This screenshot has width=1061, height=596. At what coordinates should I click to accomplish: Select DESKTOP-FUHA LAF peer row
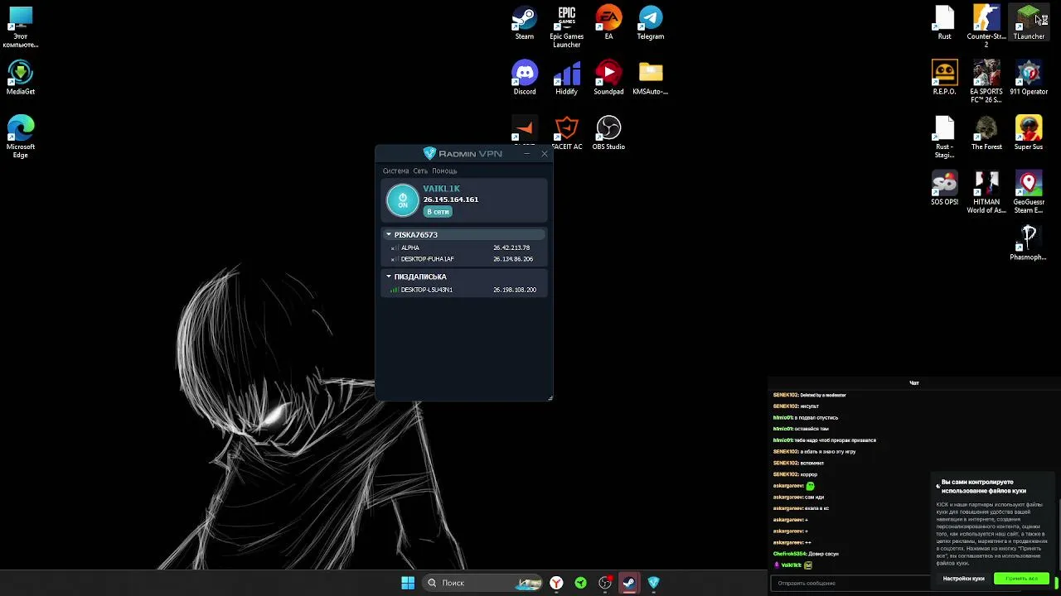[464, 259]
